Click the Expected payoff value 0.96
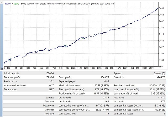The height and width of the screenshot is (126, 168). click(x=107, y=81)
